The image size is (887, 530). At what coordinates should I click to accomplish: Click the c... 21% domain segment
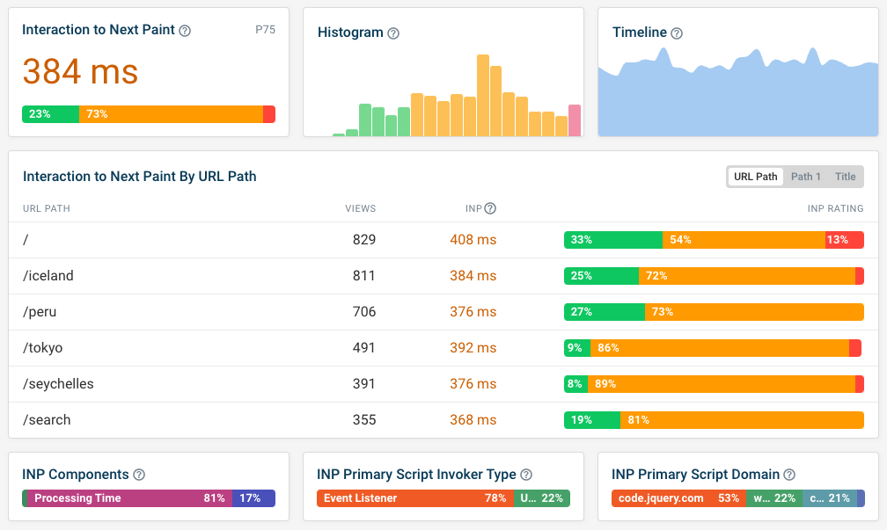(830, 498)
